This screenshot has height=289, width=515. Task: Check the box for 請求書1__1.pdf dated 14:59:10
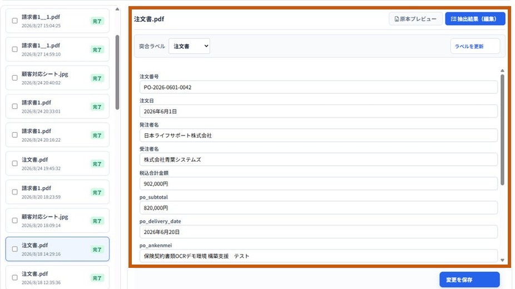pyautogui.click(x=15, y=49)
